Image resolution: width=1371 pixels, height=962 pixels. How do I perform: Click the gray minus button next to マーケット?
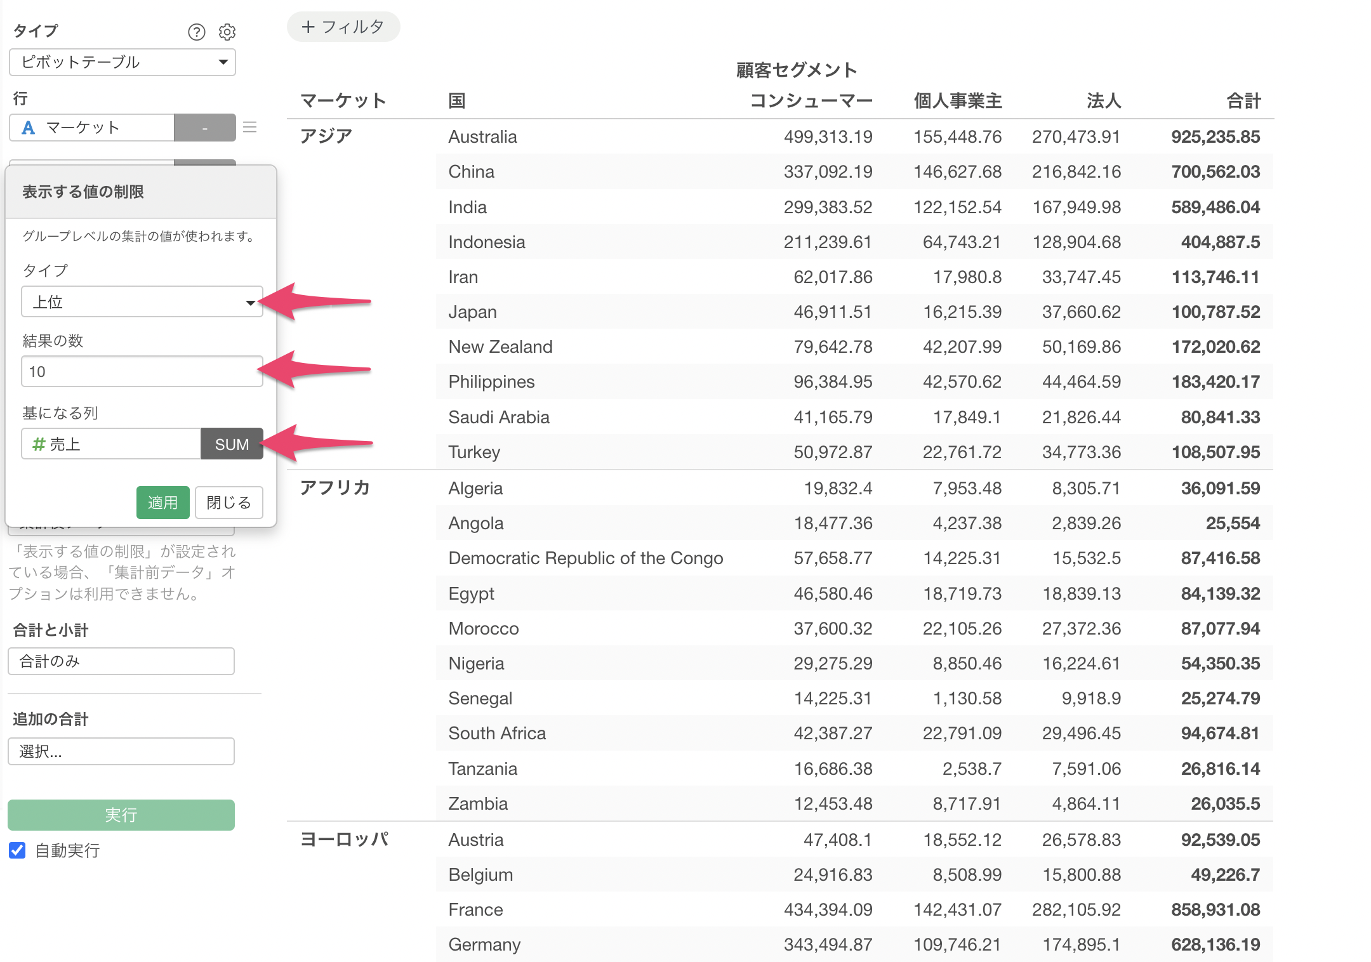click(x=204, y=128)
